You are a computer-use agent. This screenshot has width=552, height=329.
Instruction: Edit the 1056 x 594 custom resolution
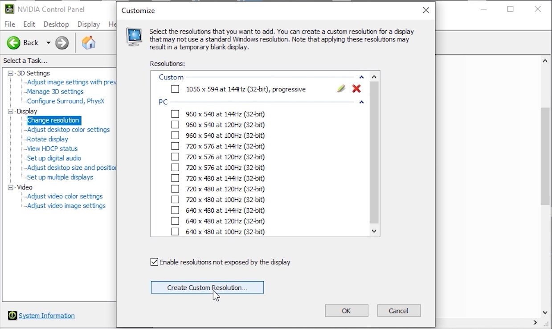341,89
